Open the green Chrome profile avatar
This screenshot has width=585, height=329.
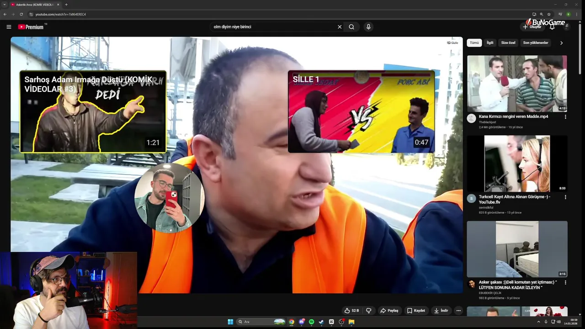pos(569,14)
